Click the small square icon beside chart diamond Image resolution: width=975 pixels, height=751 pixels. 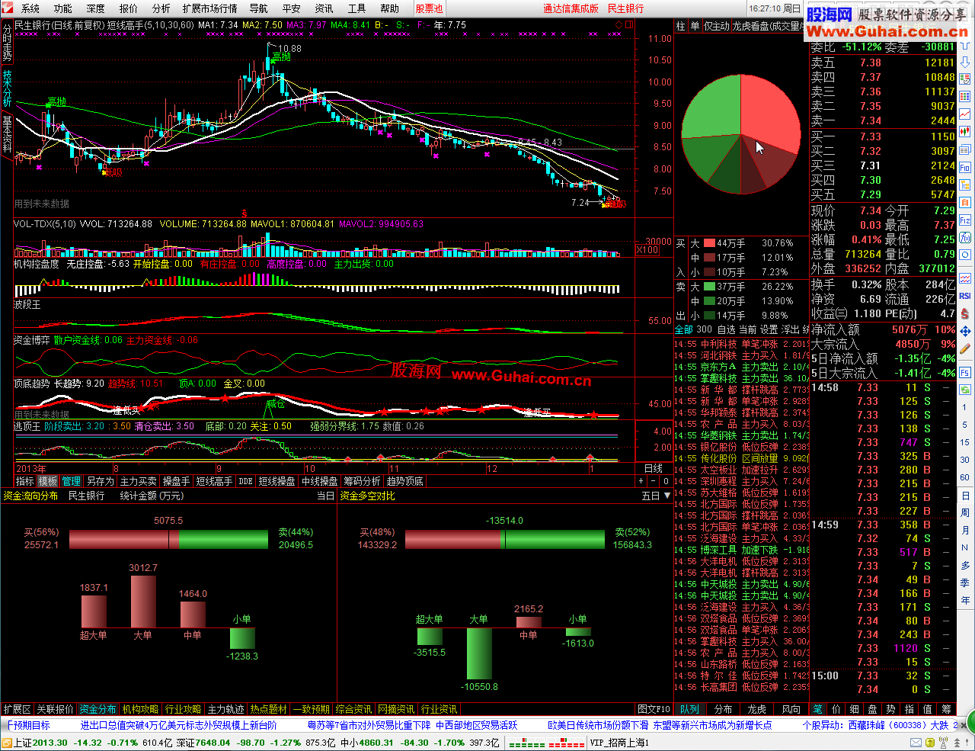coord(629,25)
